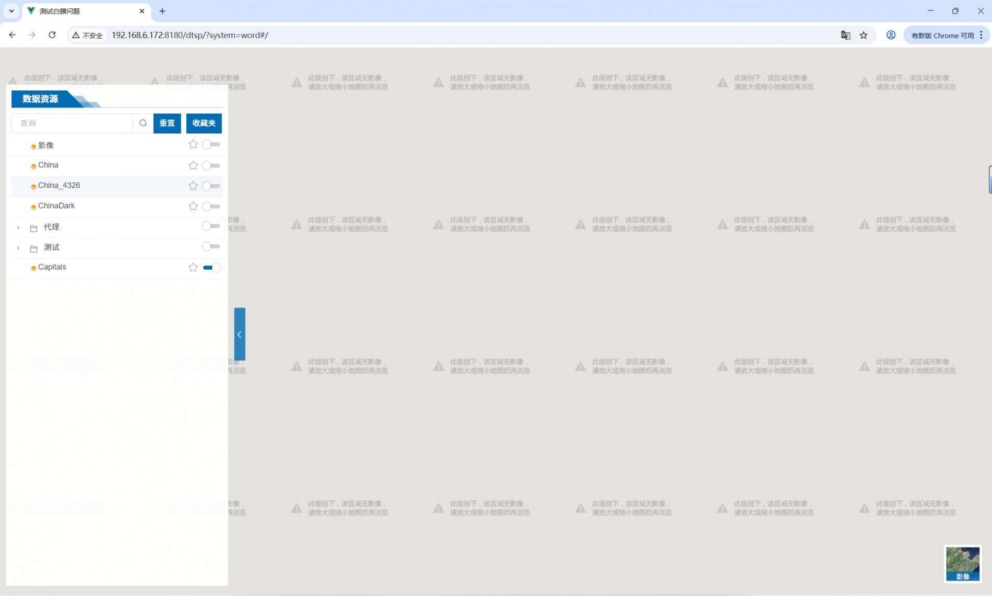Image resolution: width=992 pixels, height=596 pixels.
Task: Expand the 代理 folder
Action: click(x=18, y=228)
